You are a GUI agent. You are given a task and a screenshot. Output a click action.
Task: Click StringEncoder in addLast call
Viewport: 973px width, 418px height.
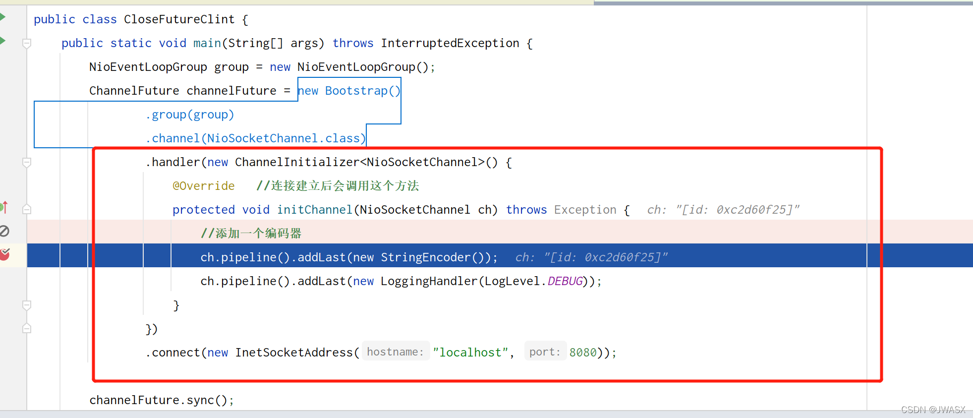(x=425, y=257)
